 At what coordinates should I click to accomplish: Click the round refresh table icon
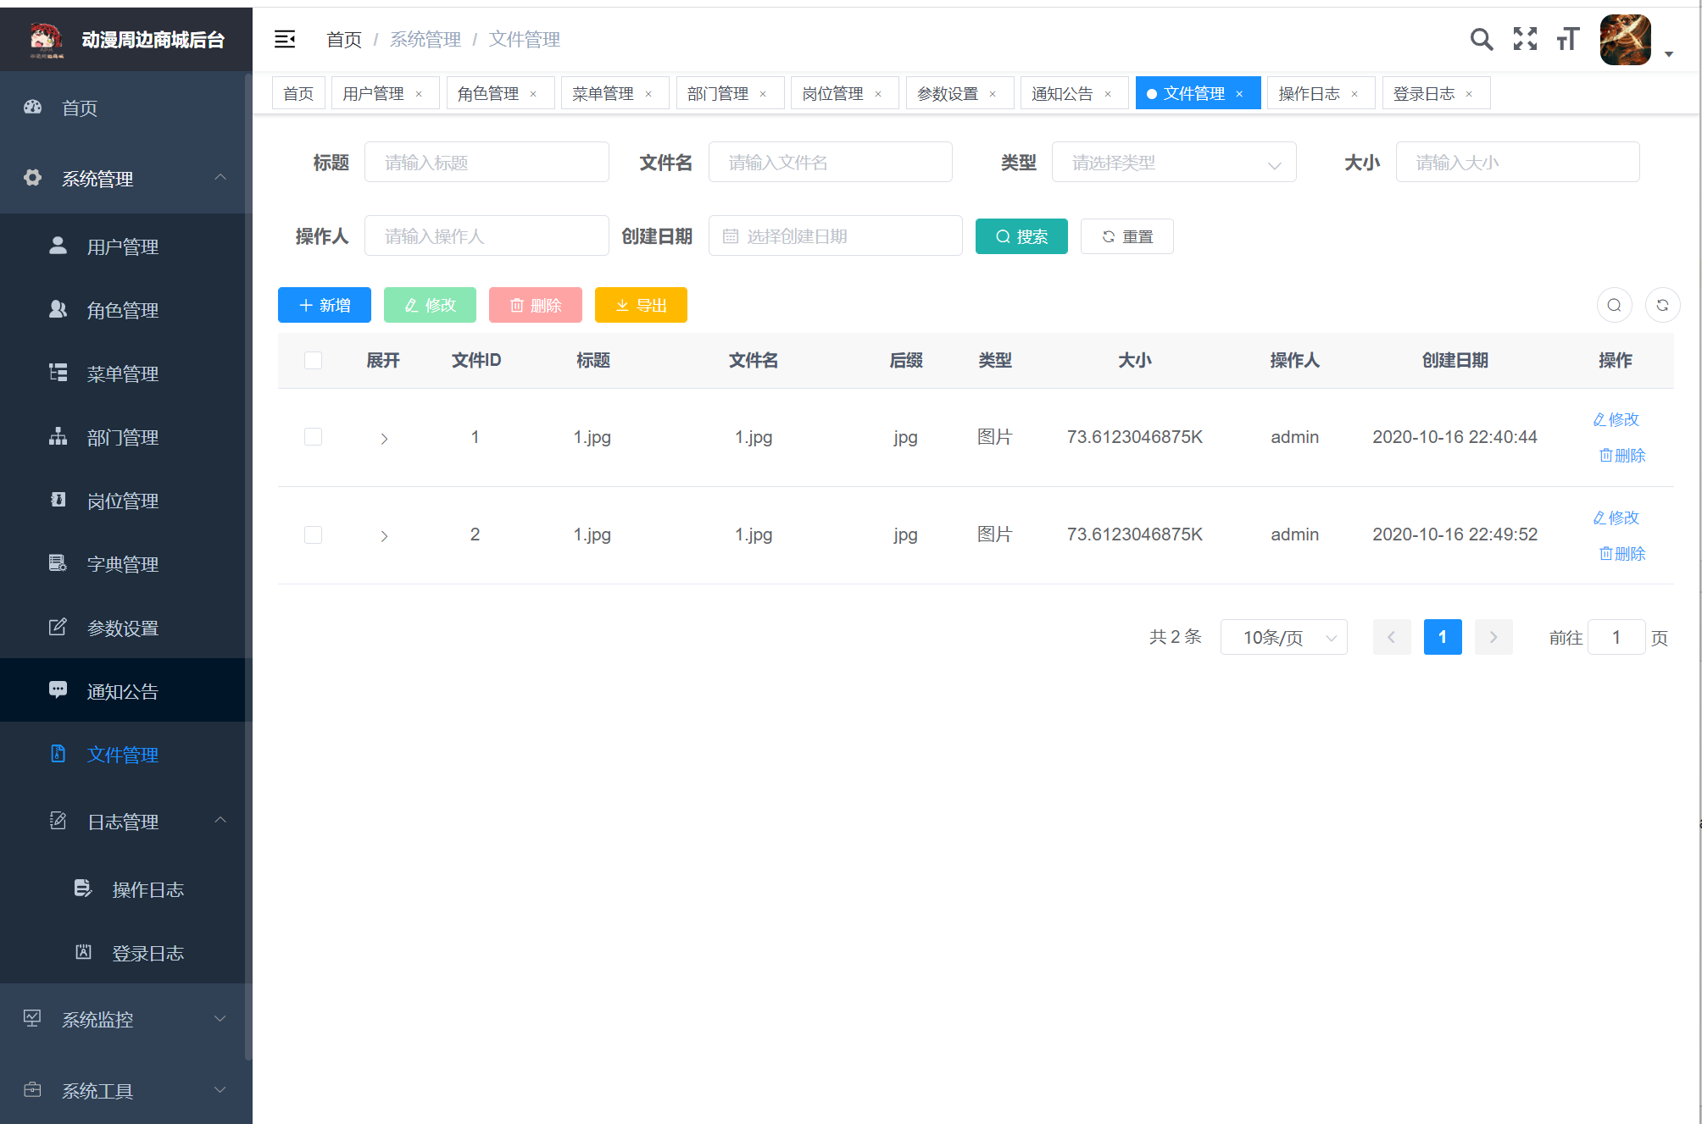point(1662,305)
